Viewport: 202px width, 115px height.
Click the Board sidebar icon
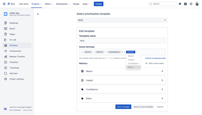tap(6, 28)
